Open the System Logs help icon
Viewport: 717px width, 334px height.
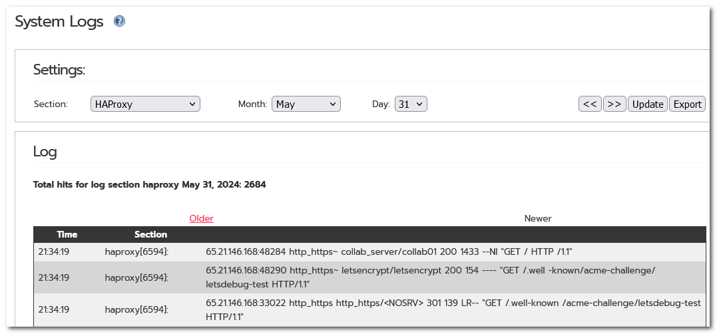(x=119, y=21)
